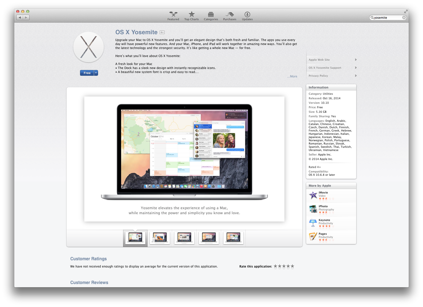Open the Categories section
Screen dimensions: 423x307
tap(211, 16)
